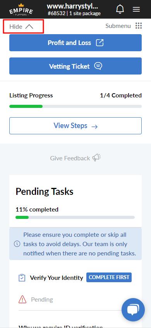Viewport: 151px width, 328px height.
Task: Click the Pending Tasks 11% progress bar
Action: [75, 217]
